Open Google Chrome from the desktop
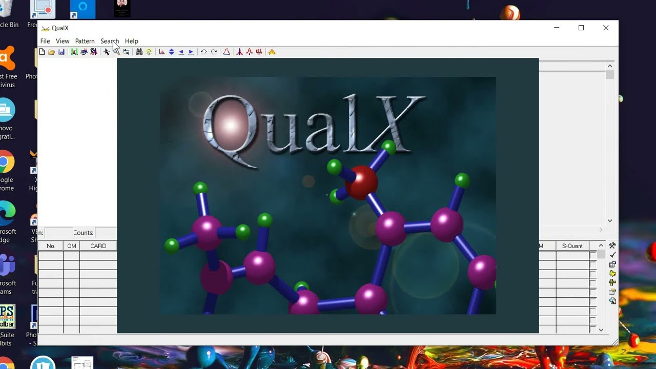The image size is (656, 369). click(6, 171)
